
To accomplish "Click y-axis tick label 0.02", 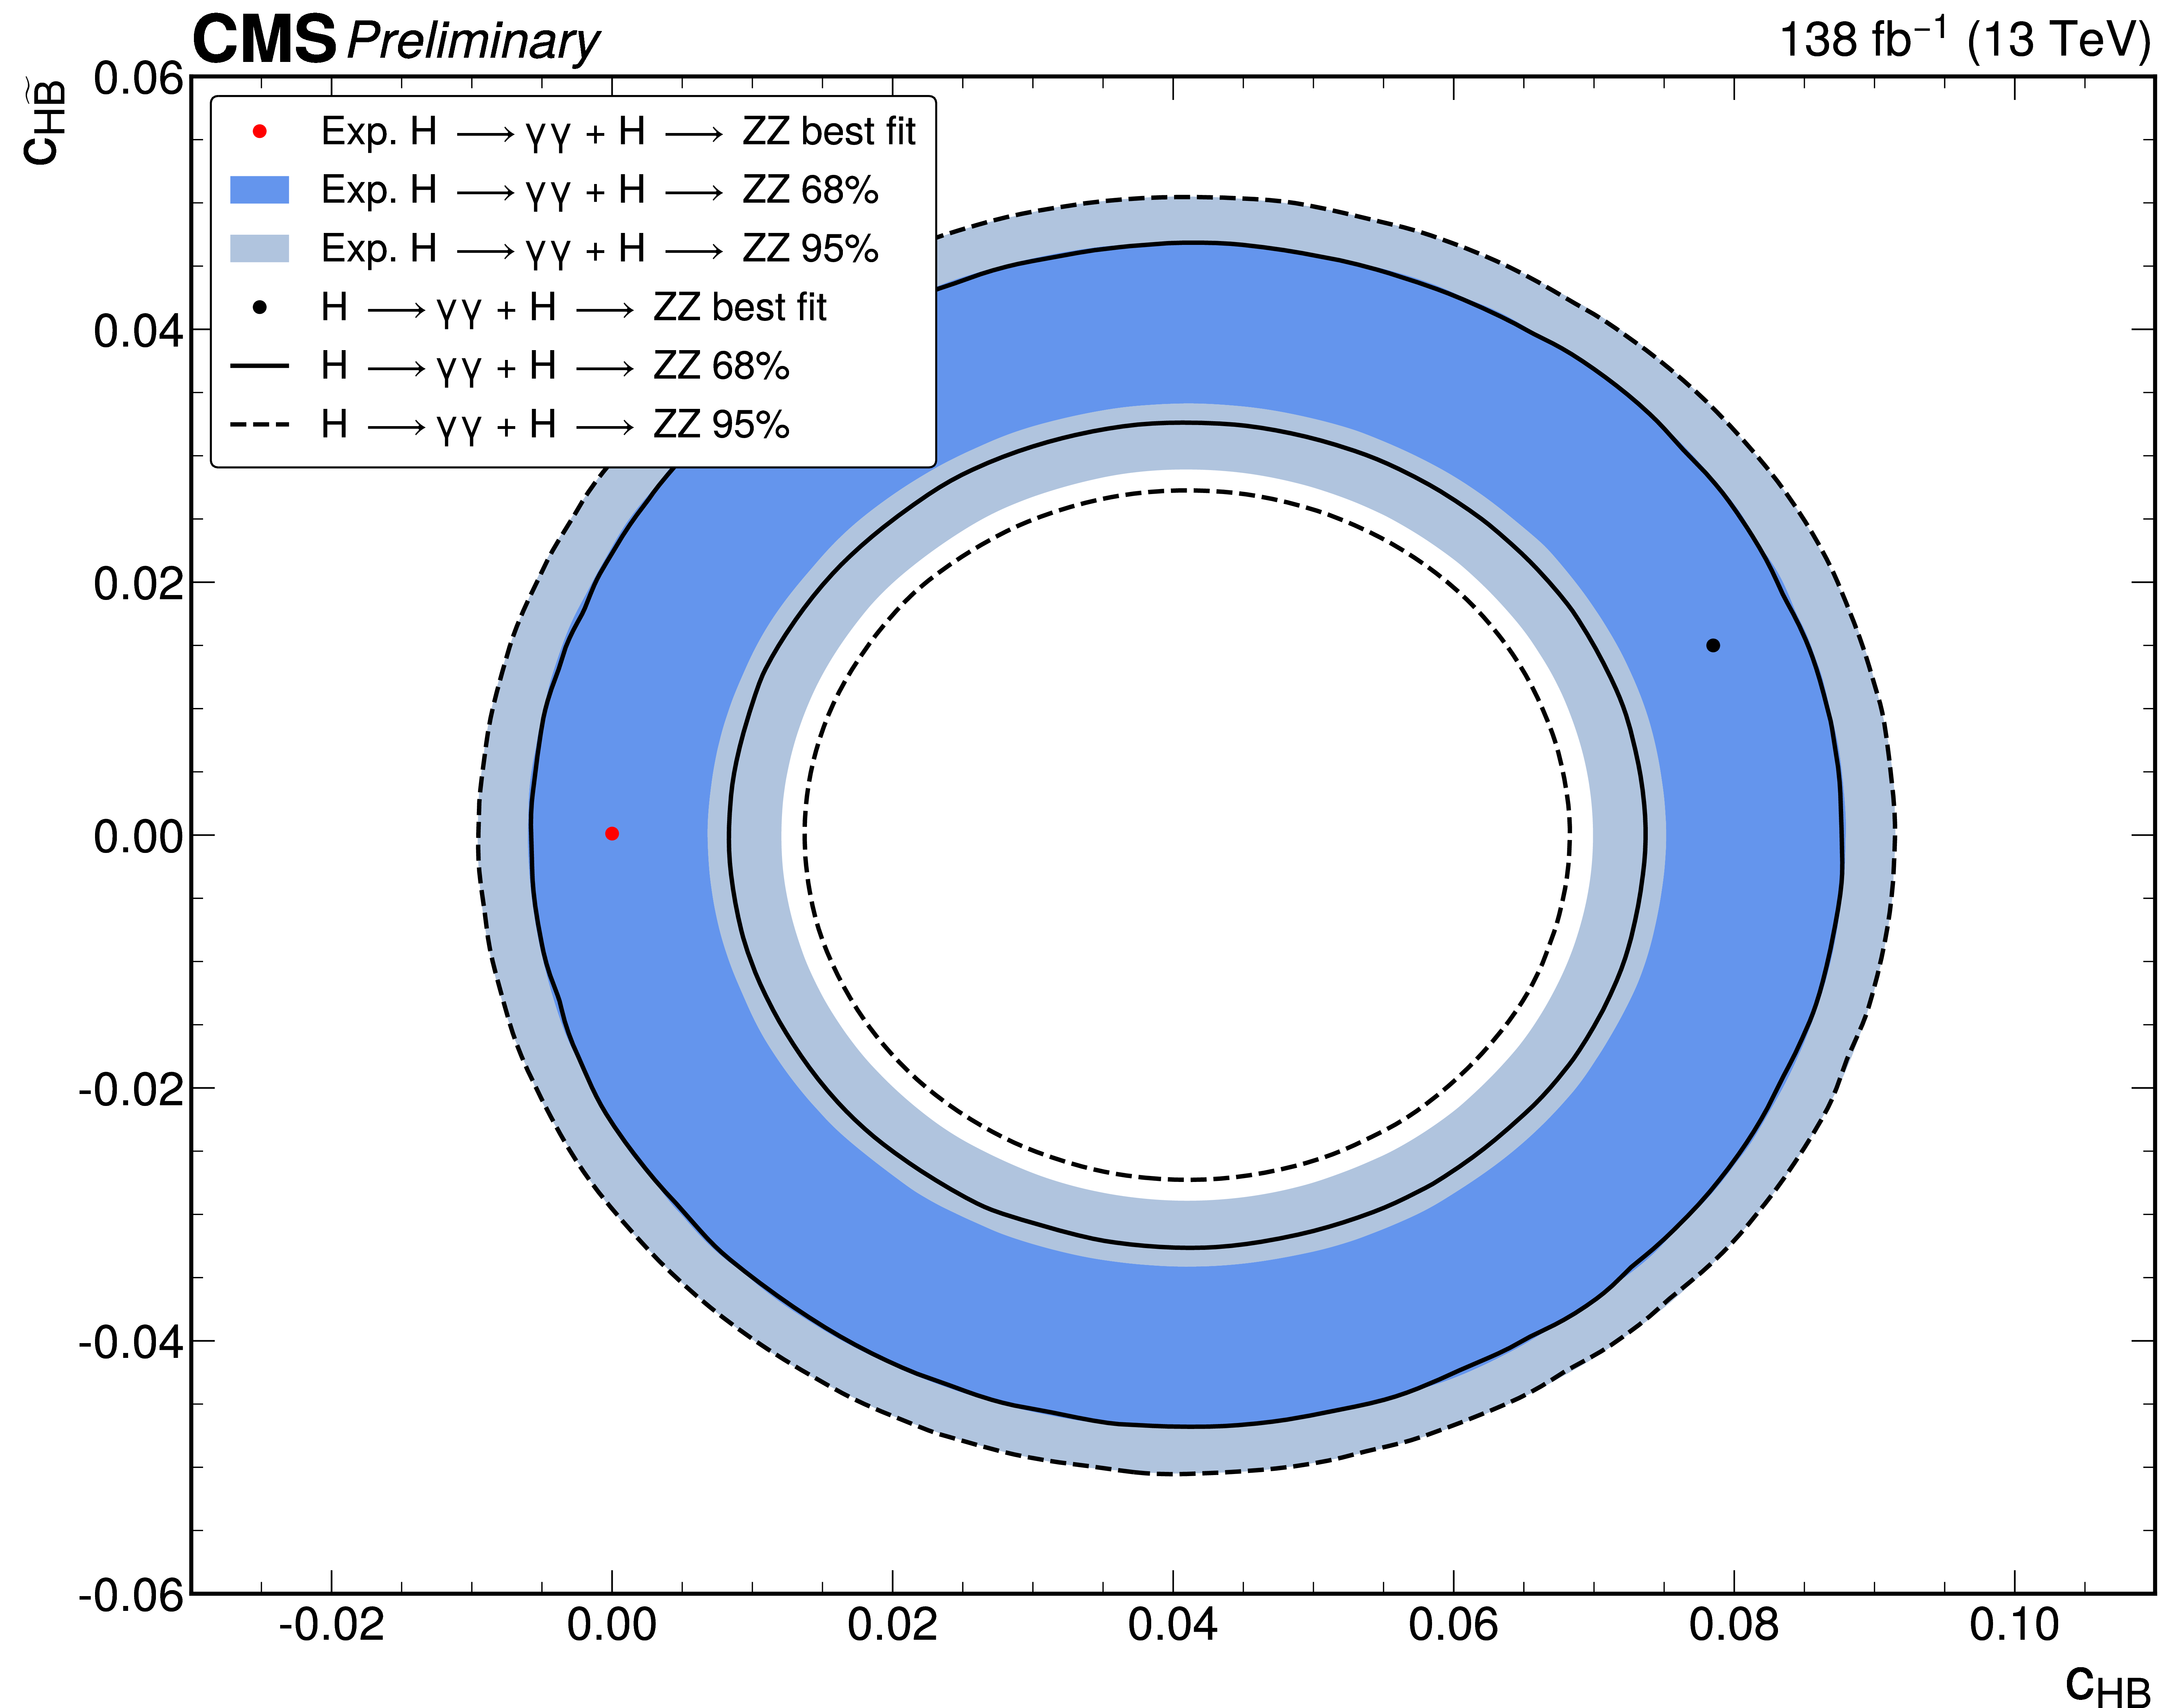I will (x=139, y=583).
